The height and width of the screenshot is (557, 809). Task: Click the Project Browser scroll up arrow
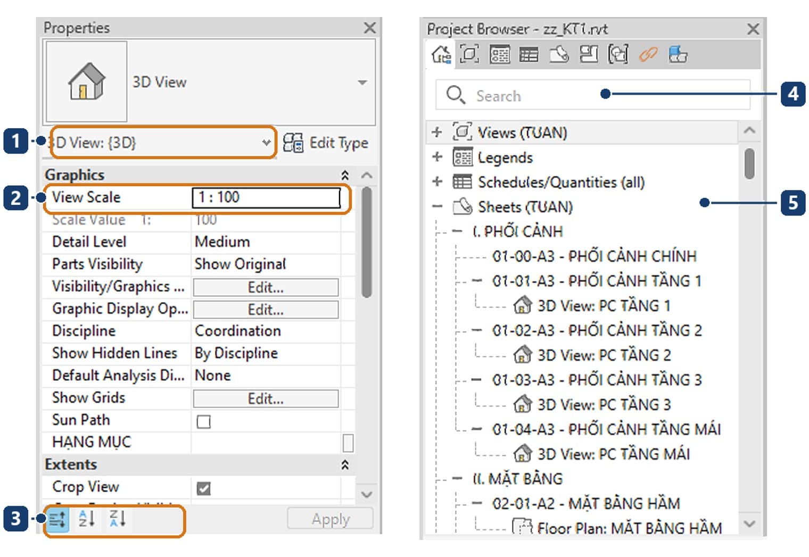[749, 130]
